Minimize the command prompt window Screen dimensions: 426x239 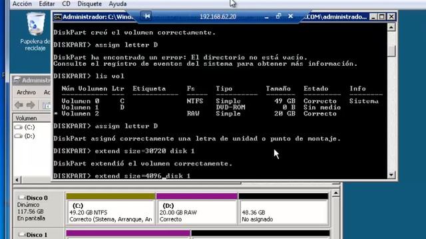[x=373, y=17]
